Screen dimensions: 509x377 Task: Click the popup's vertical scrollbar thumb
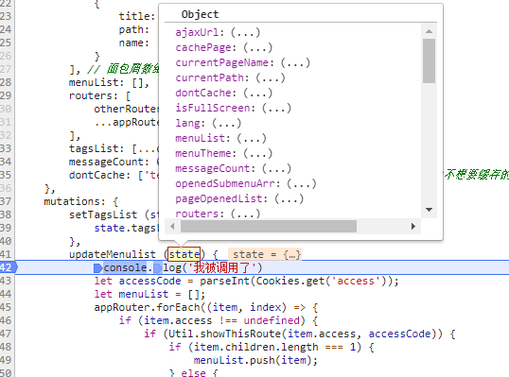[429, 60]
